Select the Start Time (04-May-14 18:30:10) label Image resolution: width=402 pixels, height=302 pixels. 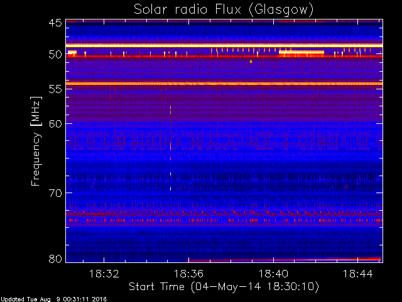[224, 287]
